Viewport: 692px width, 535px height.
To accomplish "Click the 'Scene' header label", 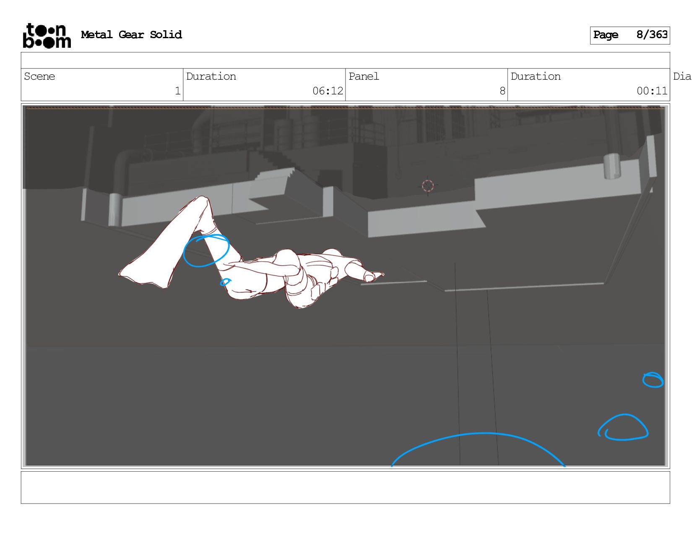I will pyautogui.click(x=39, y=76).
